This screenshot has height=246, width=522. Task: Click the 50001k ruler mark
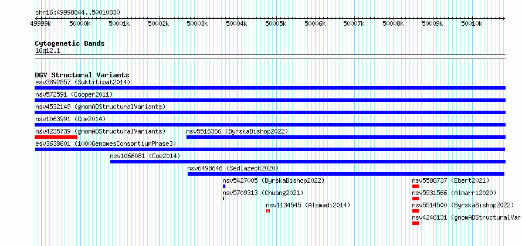pos(119,23)
